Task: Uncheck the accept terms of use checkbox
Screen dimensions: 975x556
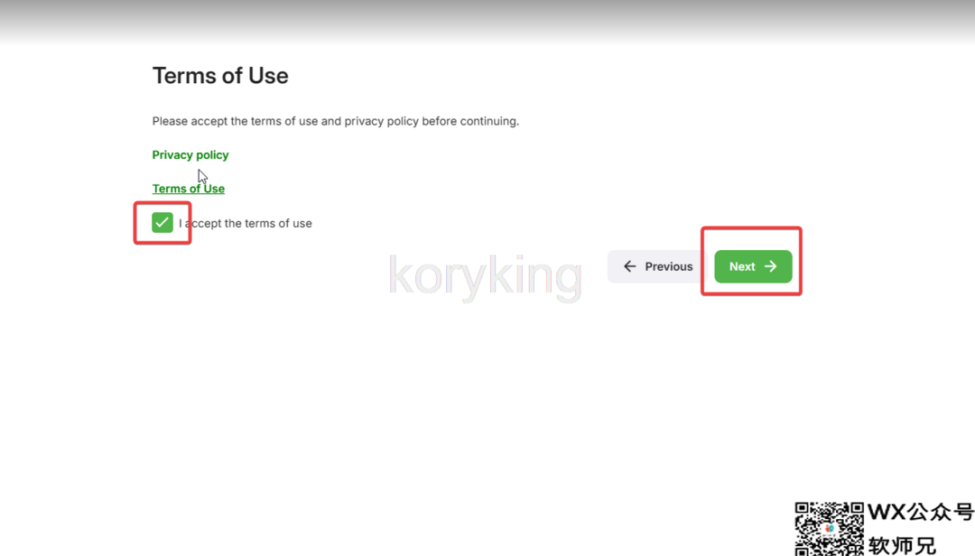Action: coord(162,223)
